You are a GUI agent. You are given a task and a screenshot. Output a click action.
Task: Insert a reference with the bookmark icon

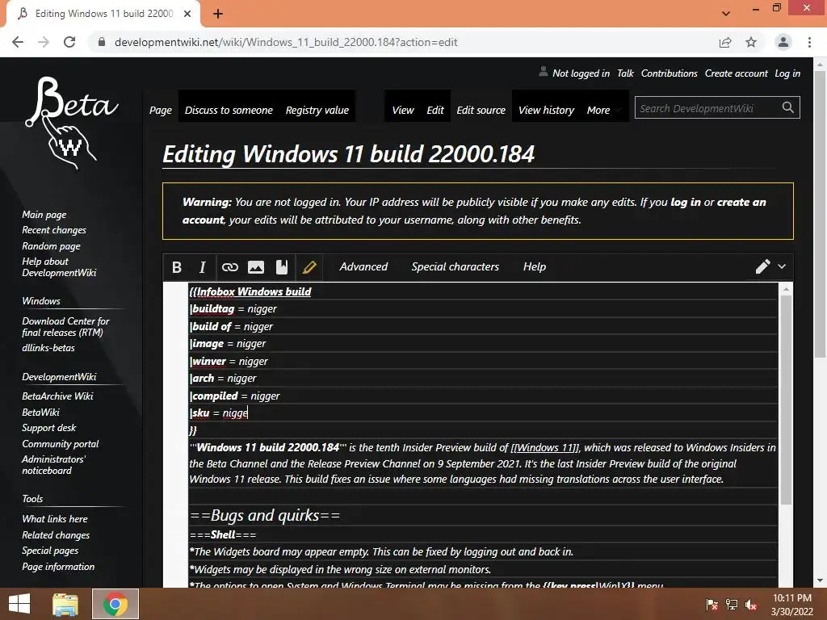282,267
